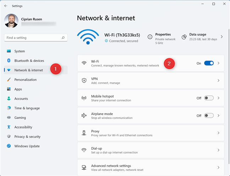Click the Data usage pie chart icon
This screenshot has height=176, width=230.
click(184, 37)
